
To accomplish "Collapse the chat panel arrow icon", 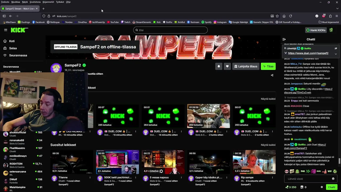I will 284,39.
